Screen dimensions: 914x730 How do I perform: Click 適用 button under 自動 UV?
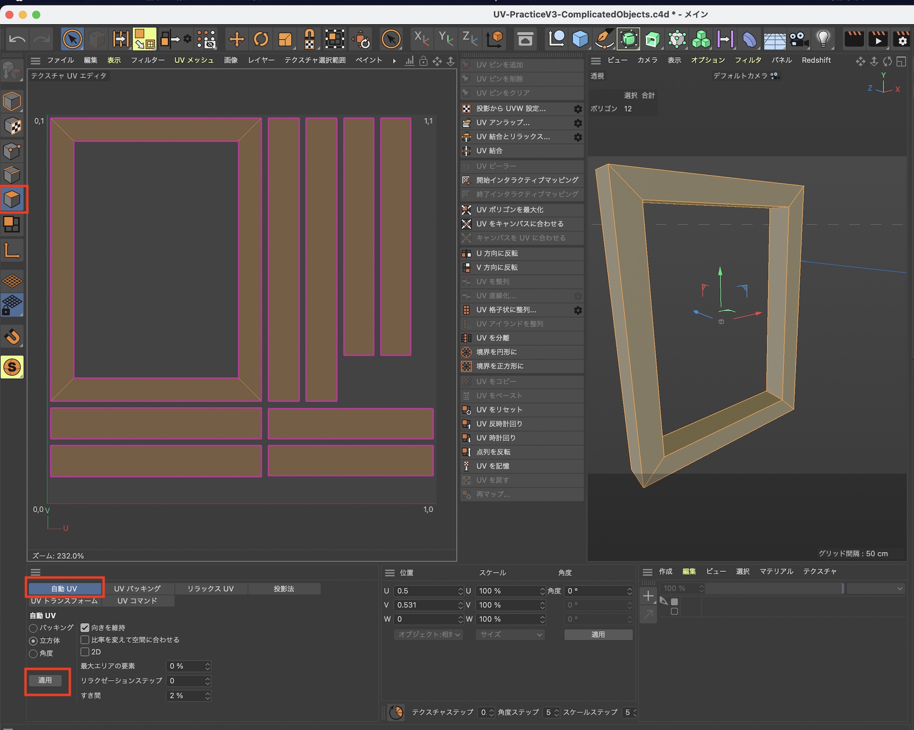(x=45, y=680)
